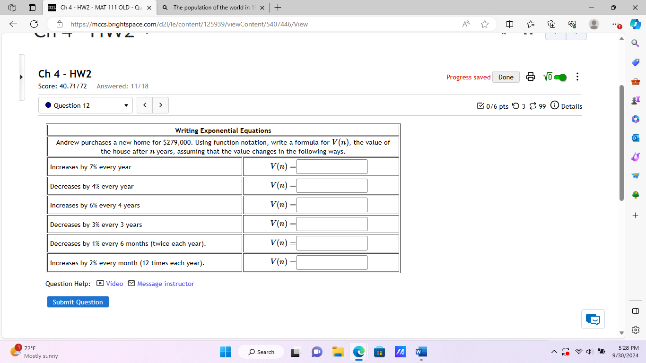Click the browser address bar URL
The width and height of the screenshot is (646, 363).
(189, 24)
